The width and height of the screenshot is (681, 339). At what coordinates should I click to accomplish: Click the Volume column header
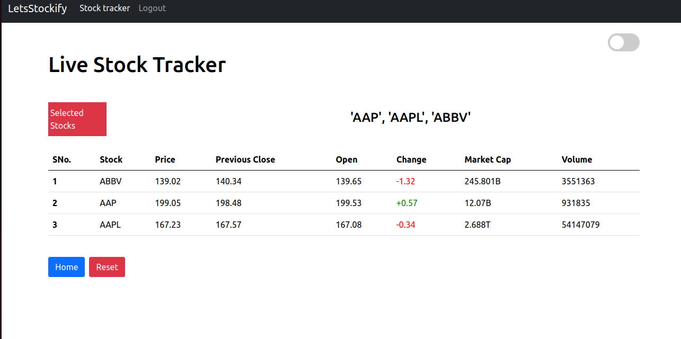tap(577, 159)
